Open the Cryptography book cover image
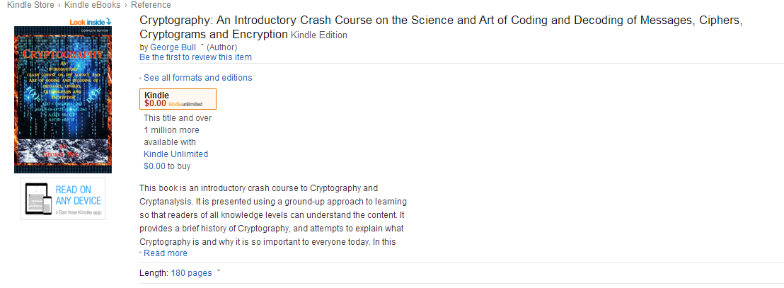Viewport: 784px width, 288px height. [x=63, y=100]
